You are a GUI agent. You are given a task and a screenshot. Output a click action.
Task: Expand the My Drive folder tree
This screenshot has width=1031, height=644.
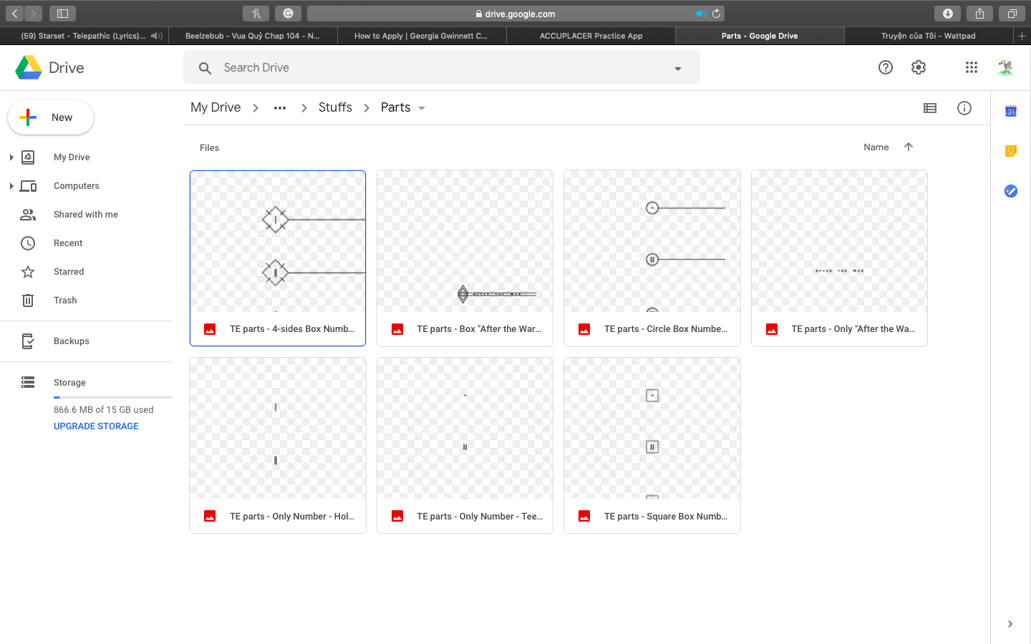(x=11, y=157)
